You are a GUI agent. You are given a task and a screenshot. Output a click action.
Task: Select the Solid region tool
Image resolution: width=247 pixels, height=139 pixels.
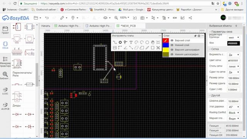(x=142, y=47)
